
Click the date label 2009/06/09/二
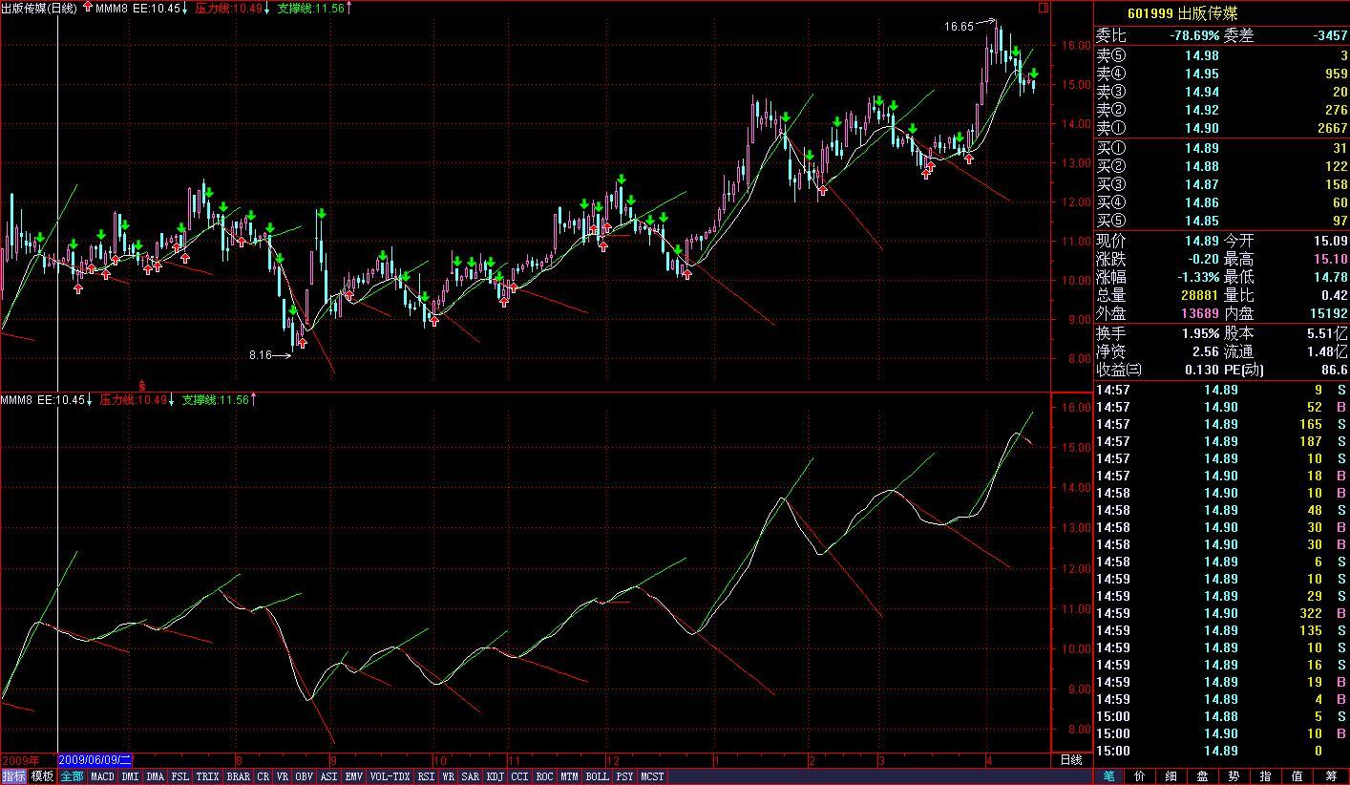pos(95,760)
